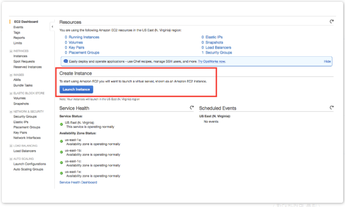Screen dimensions: 345x207
Task: Open Launch Configurations in the sidebar
Action: point(30,164)
